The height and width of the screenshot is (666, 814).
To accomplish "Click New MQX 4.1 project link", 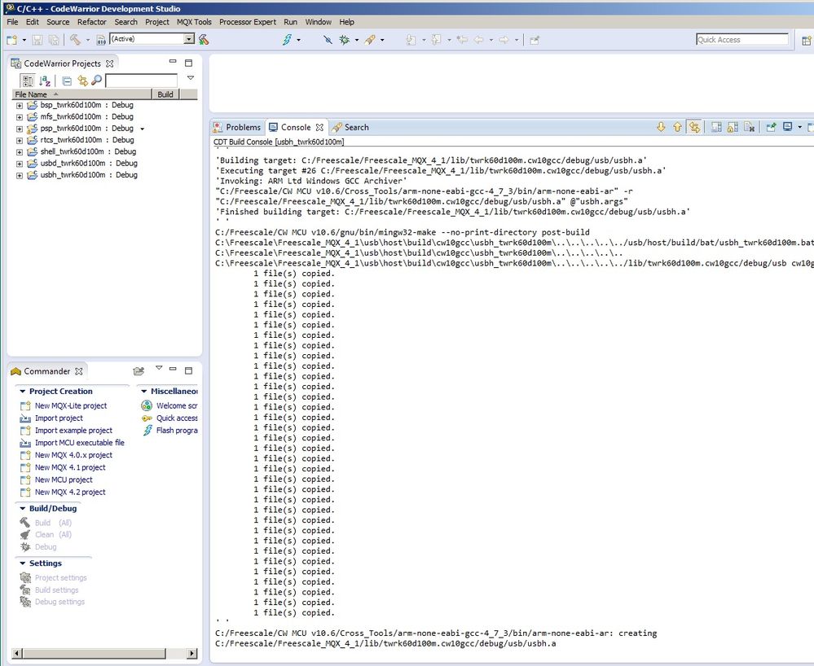I will pyautogui.click(x=70, y=467).
